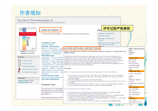The image size is (158, 111).
Task: Open the Ethics in Publishing link
Action: [50, 48]
